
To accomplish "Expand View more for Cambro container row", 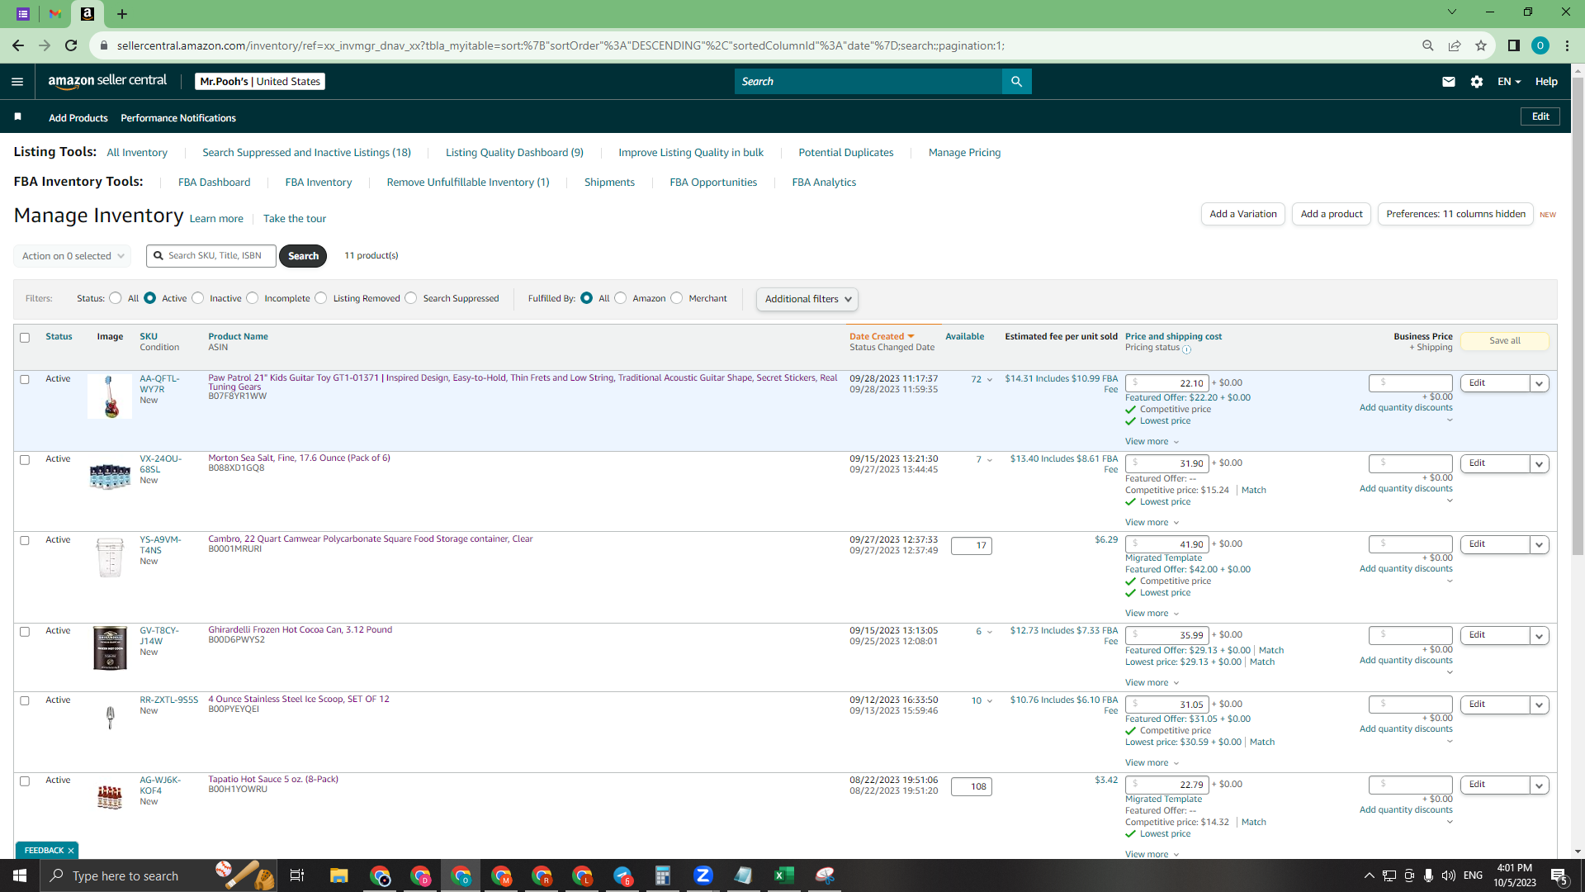I will [x=1152, y=613].
